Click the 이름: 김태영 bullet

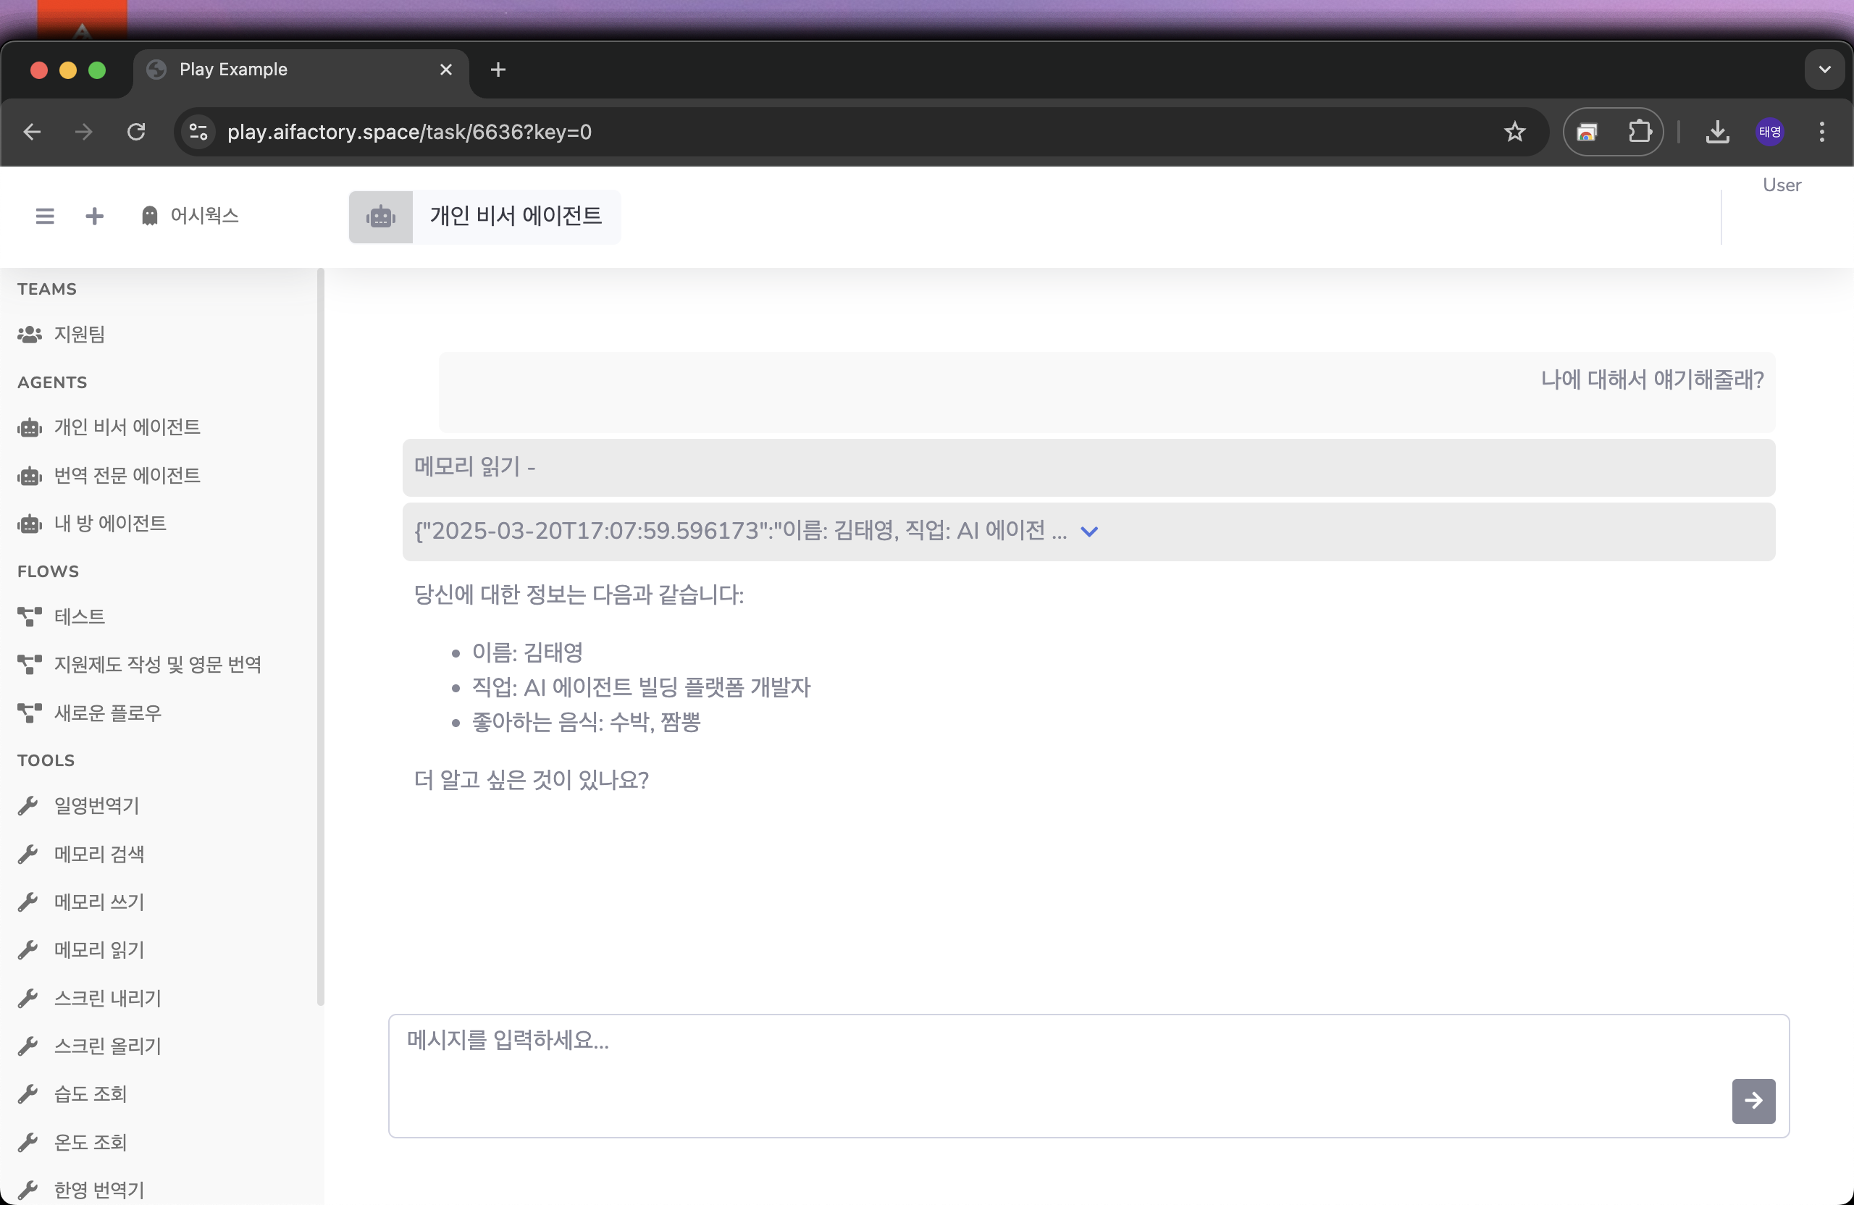coord(527,652)
